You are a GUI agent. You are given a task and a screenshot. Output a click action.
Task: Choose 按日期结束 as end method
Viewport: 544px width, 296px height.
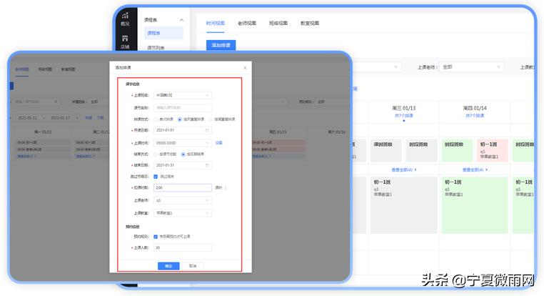(x=183, y=154)
